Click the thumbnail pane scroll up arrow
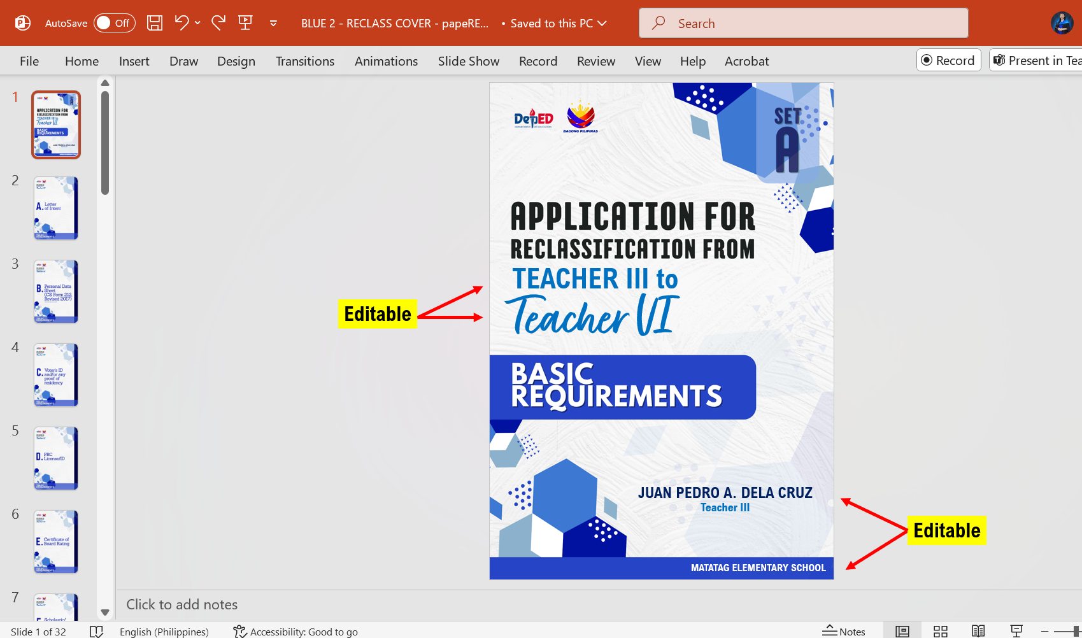The width and height of the screenshot is (1082, 638). (x=105, y=83)
